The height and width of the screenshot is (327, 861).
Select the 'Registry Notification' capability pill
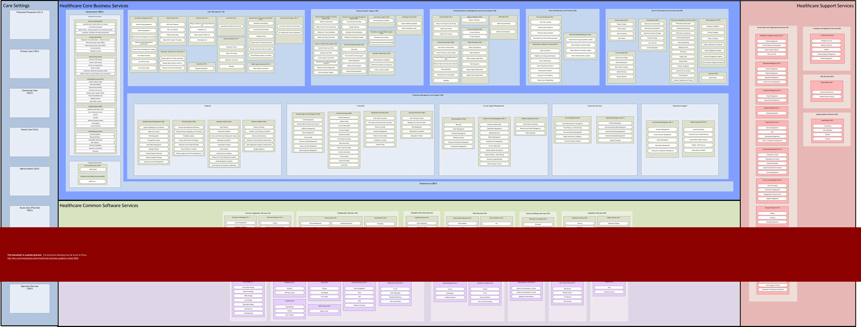(474, 20)
